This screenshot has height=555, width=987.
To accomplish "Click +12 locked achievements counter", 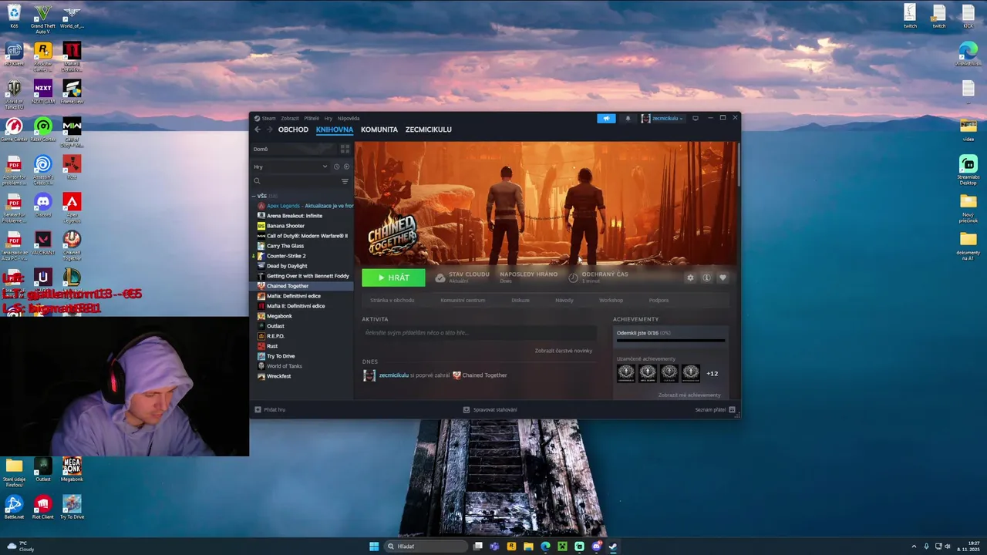I will pyautogui.click(x=712, y=374).
